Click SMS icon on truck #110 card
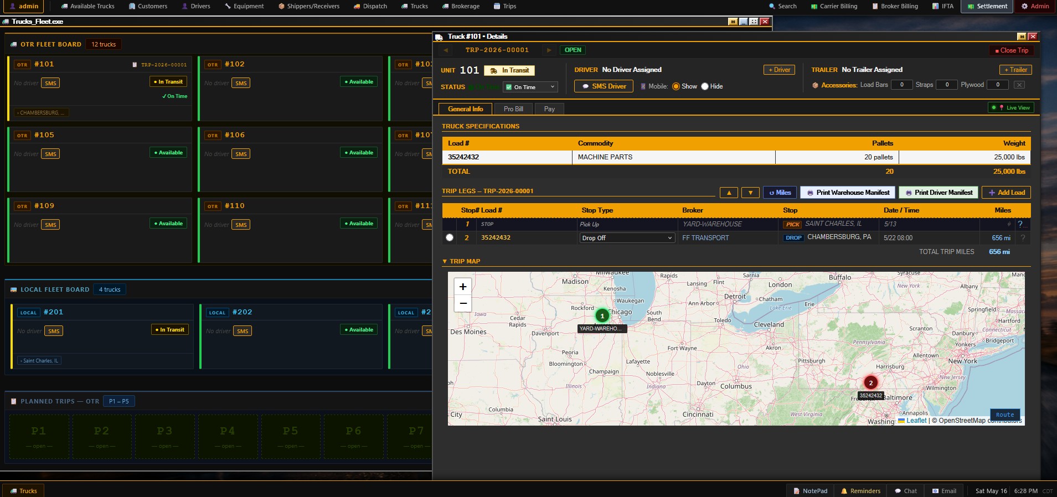 [241, 225]
